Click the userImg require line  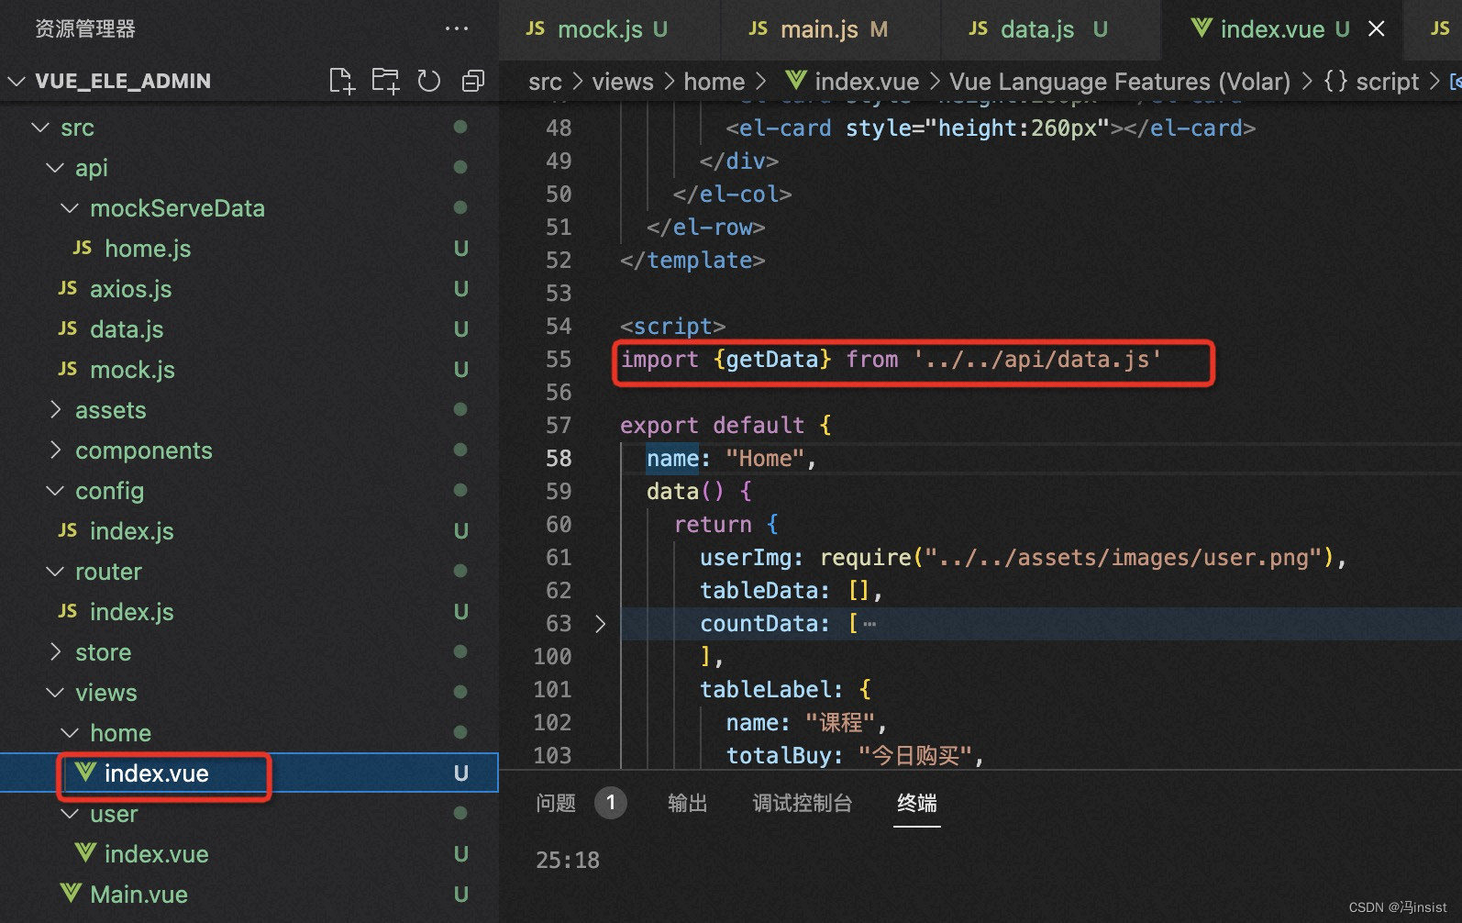[x=1023, y=558]
